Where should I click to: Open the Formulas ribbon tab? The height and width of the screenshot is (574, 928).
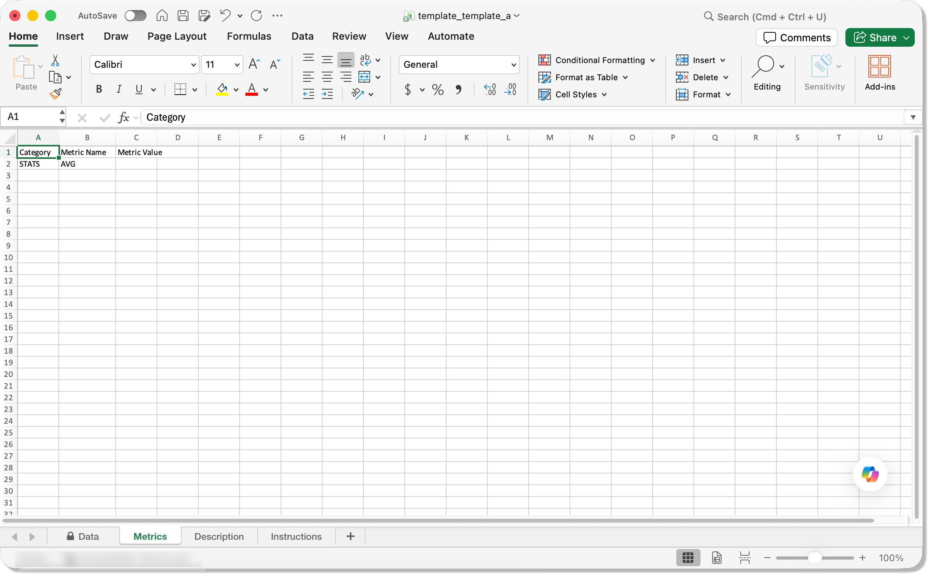tap(249, 36)
